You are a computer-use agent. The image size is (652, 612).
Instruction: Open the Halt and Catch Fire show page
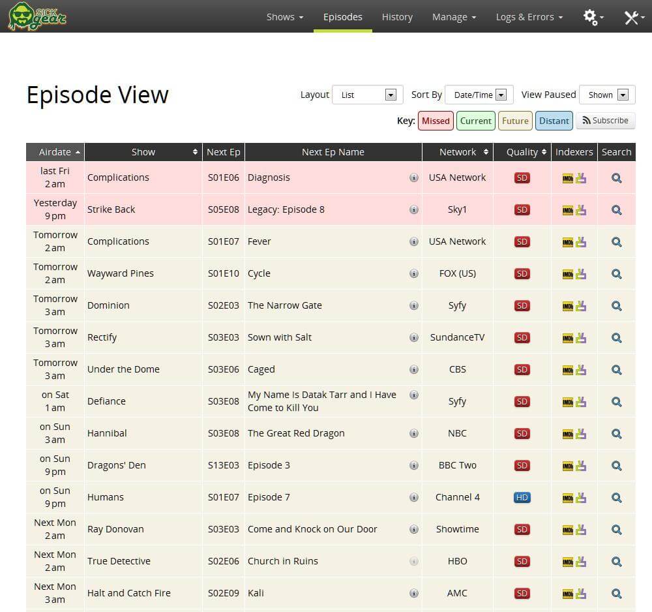coord(129,593)
